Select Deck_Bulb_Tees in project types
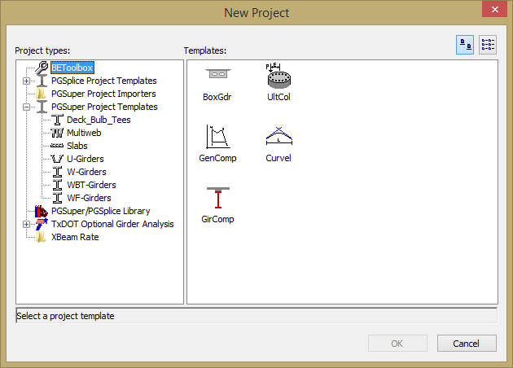Image resolution: width=513 pixels, height=368 pixels. tap(98, 120)
